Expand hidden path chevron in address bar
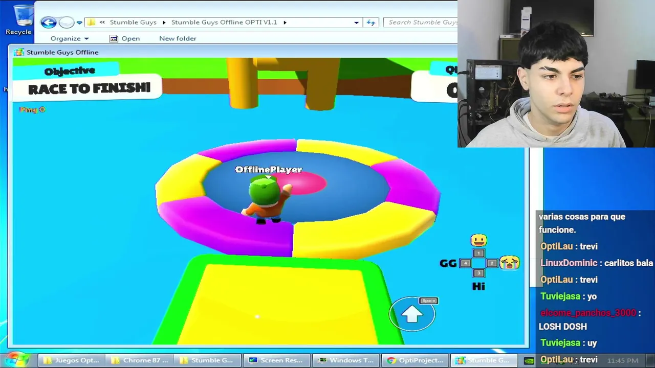Viewport: 655px width, 368px height. (102, 22)
